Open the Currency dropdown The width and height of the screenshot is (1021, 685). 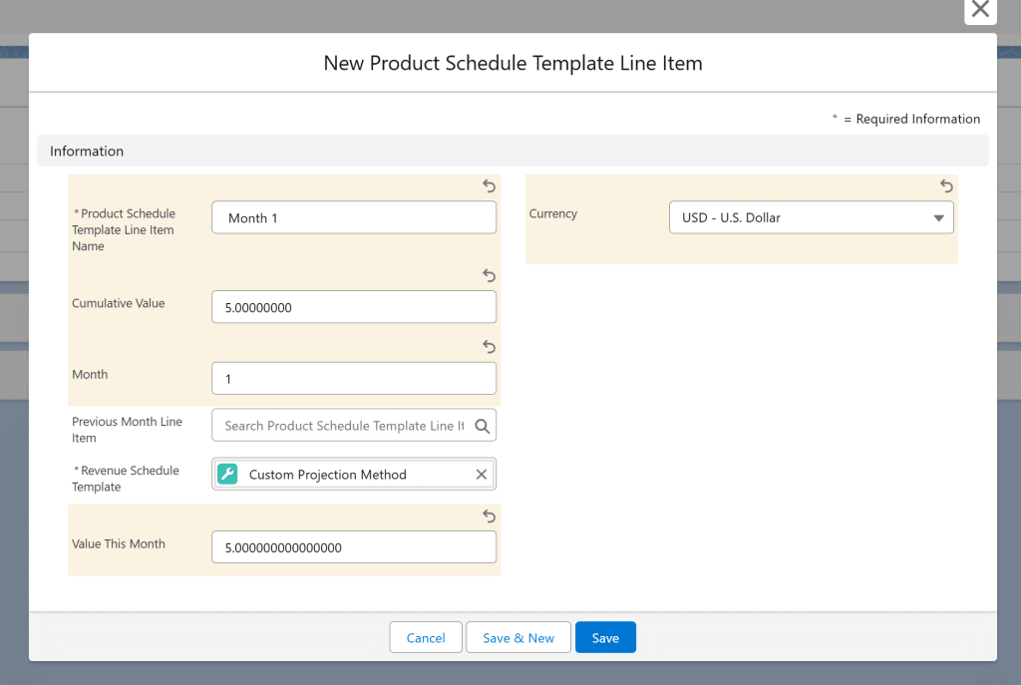point(810,218)
